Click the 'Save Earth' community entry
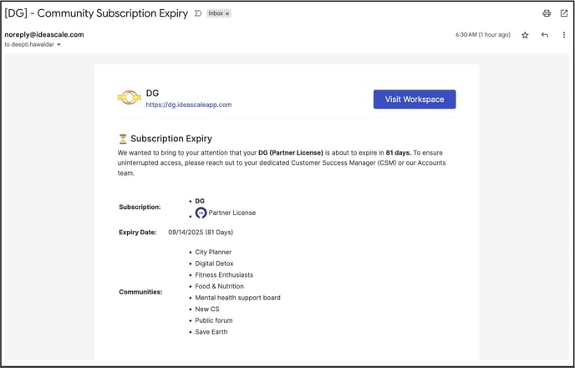The height and width of the screenshot is (368, 575). tap(211, 332)
